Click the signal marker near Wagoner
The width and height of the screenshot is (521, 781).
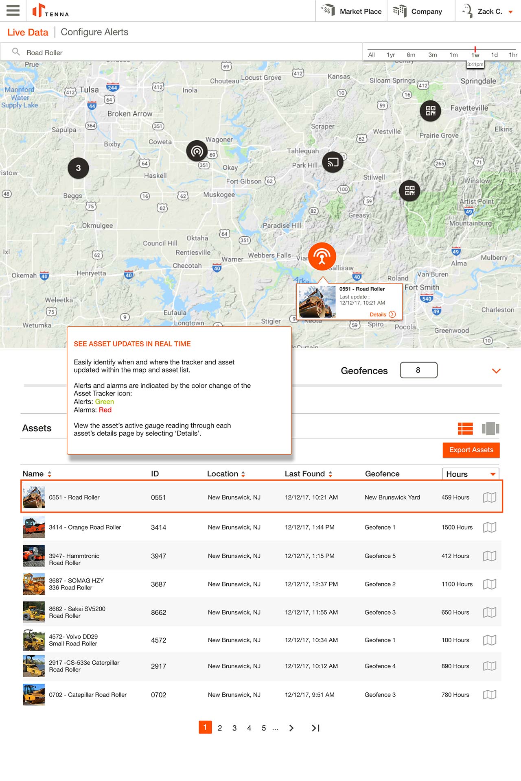pyautogui.click(x=197, y=151)
